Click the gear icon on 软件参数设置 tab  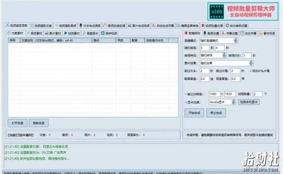(x=227, y=25)
